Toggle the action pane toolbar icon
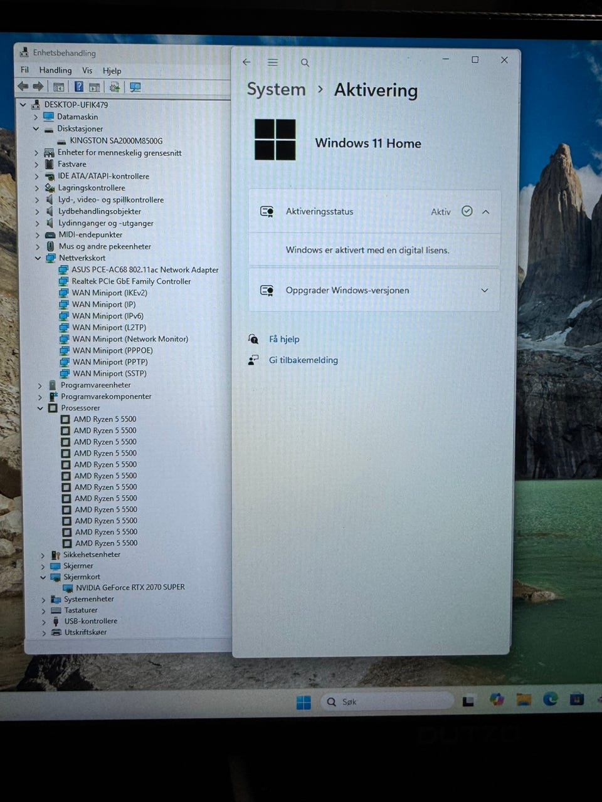602x802 pixels. click(x=95, y=87)
